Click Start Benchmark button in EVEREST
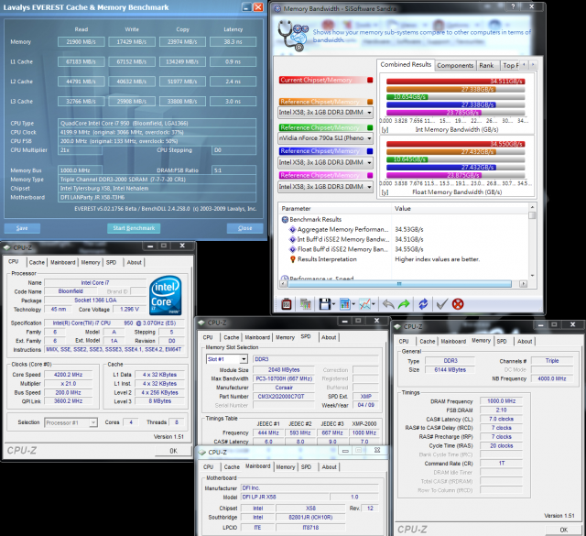The width and height of the screenshot is (586, 536). [x=134, y=228]
